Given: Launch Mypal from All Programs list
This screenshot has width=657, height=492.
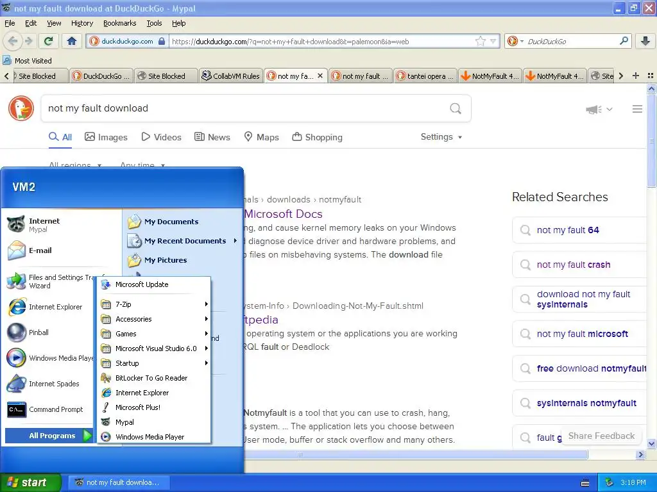Looking at the screenshot, I should tap(154, 422).
